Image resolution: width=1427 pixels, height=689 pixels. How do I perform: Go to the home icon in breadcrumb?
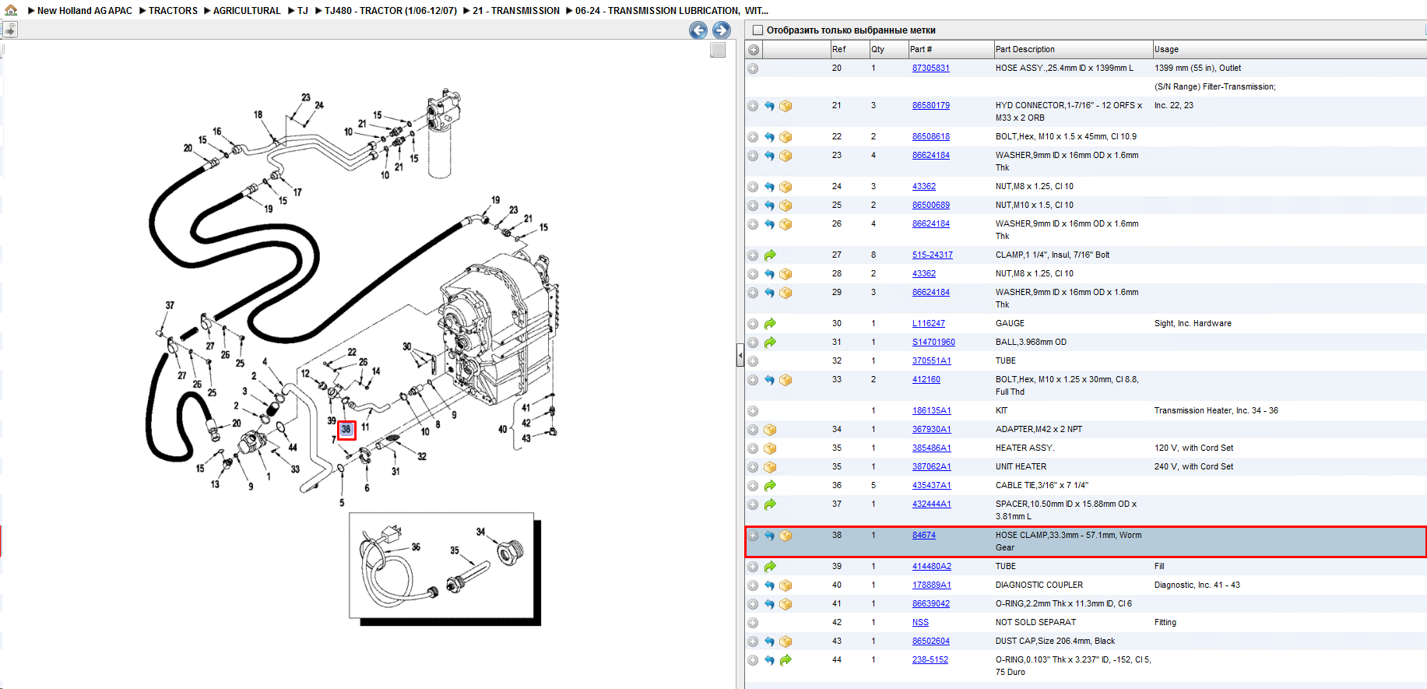click(11, 10)
